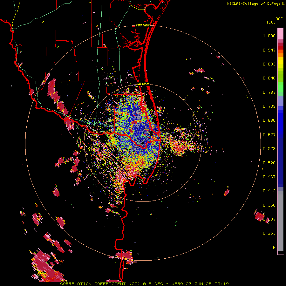Click the 0.680 color scale label

(x=269, y=120)
